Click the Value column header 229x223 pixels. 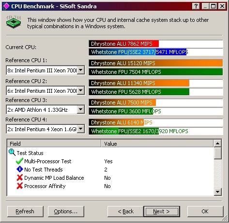coord(157,143)
